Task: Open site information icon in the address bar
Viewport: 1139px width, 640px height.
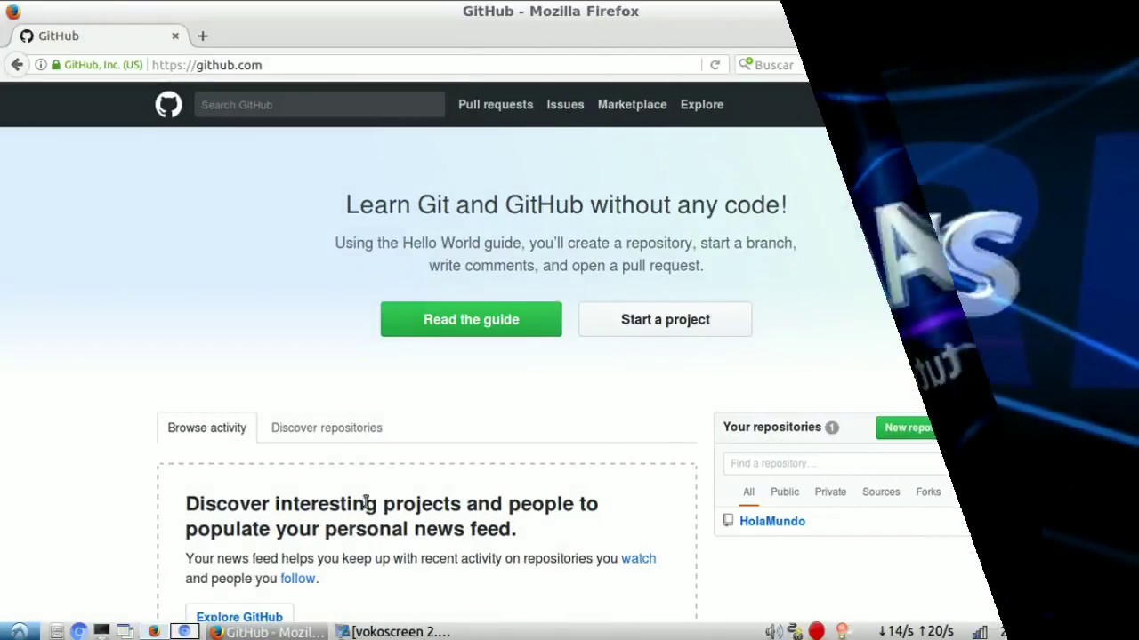Action: (x=41, y=65)
